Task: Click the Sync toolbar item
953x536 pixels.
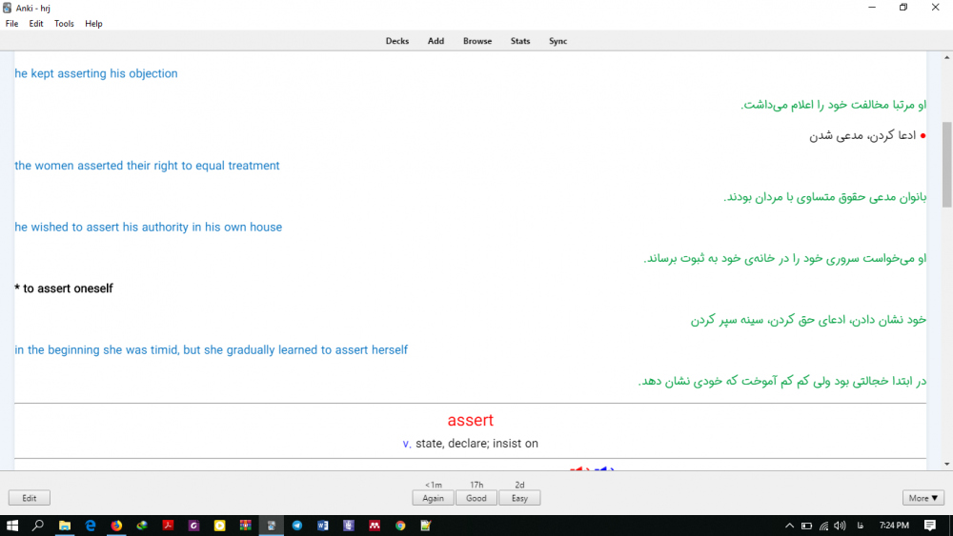Action: (558, 41)
